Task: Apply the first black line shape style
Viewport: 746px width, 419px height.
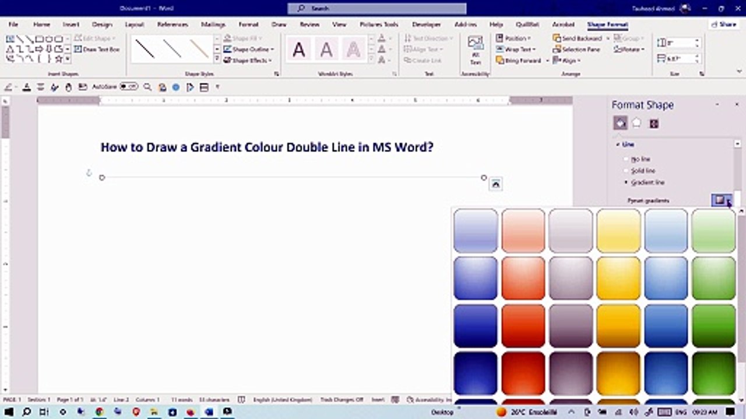Action: 145,49
